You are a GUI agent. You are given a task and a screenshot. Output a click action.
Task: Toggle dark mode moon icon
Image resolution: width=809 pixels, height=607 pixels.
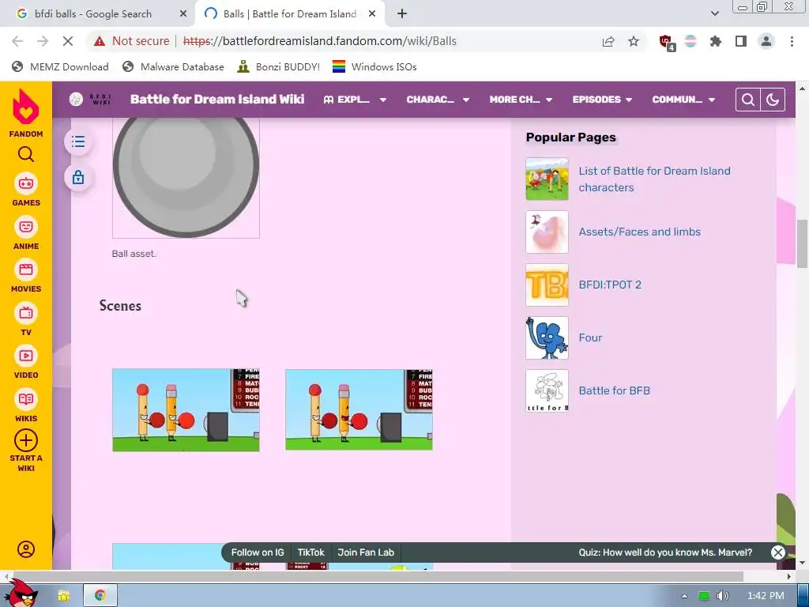click(773, 100)
